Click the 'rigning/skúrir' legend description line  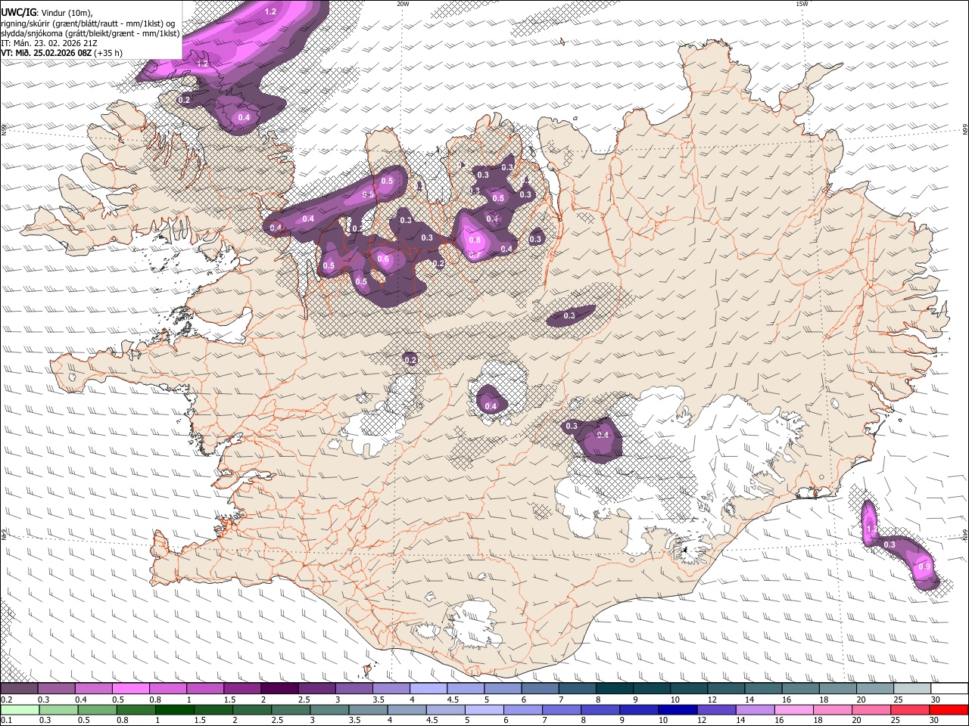coord(88,23)
